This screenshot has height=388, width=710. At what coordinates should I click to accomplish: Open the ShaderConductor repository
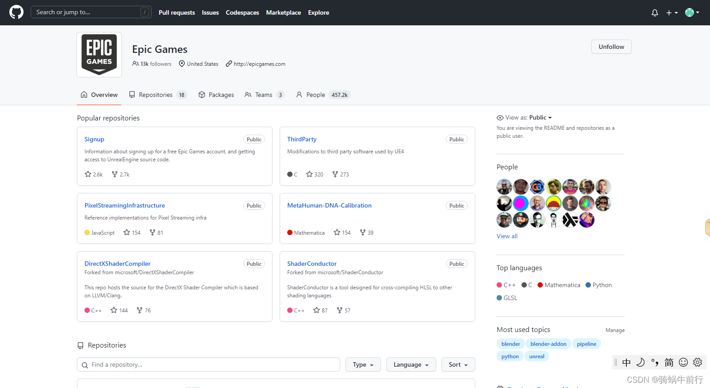point(312,264)
